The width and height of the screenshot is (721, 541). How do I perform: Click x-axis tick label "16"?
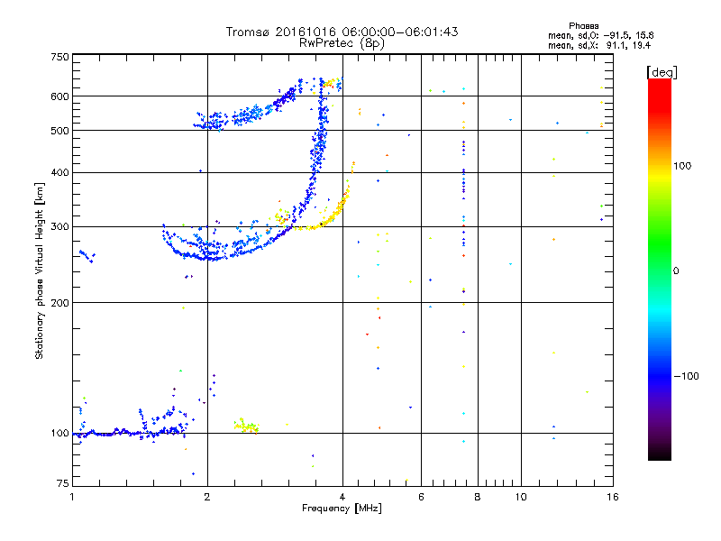point(613,497)
